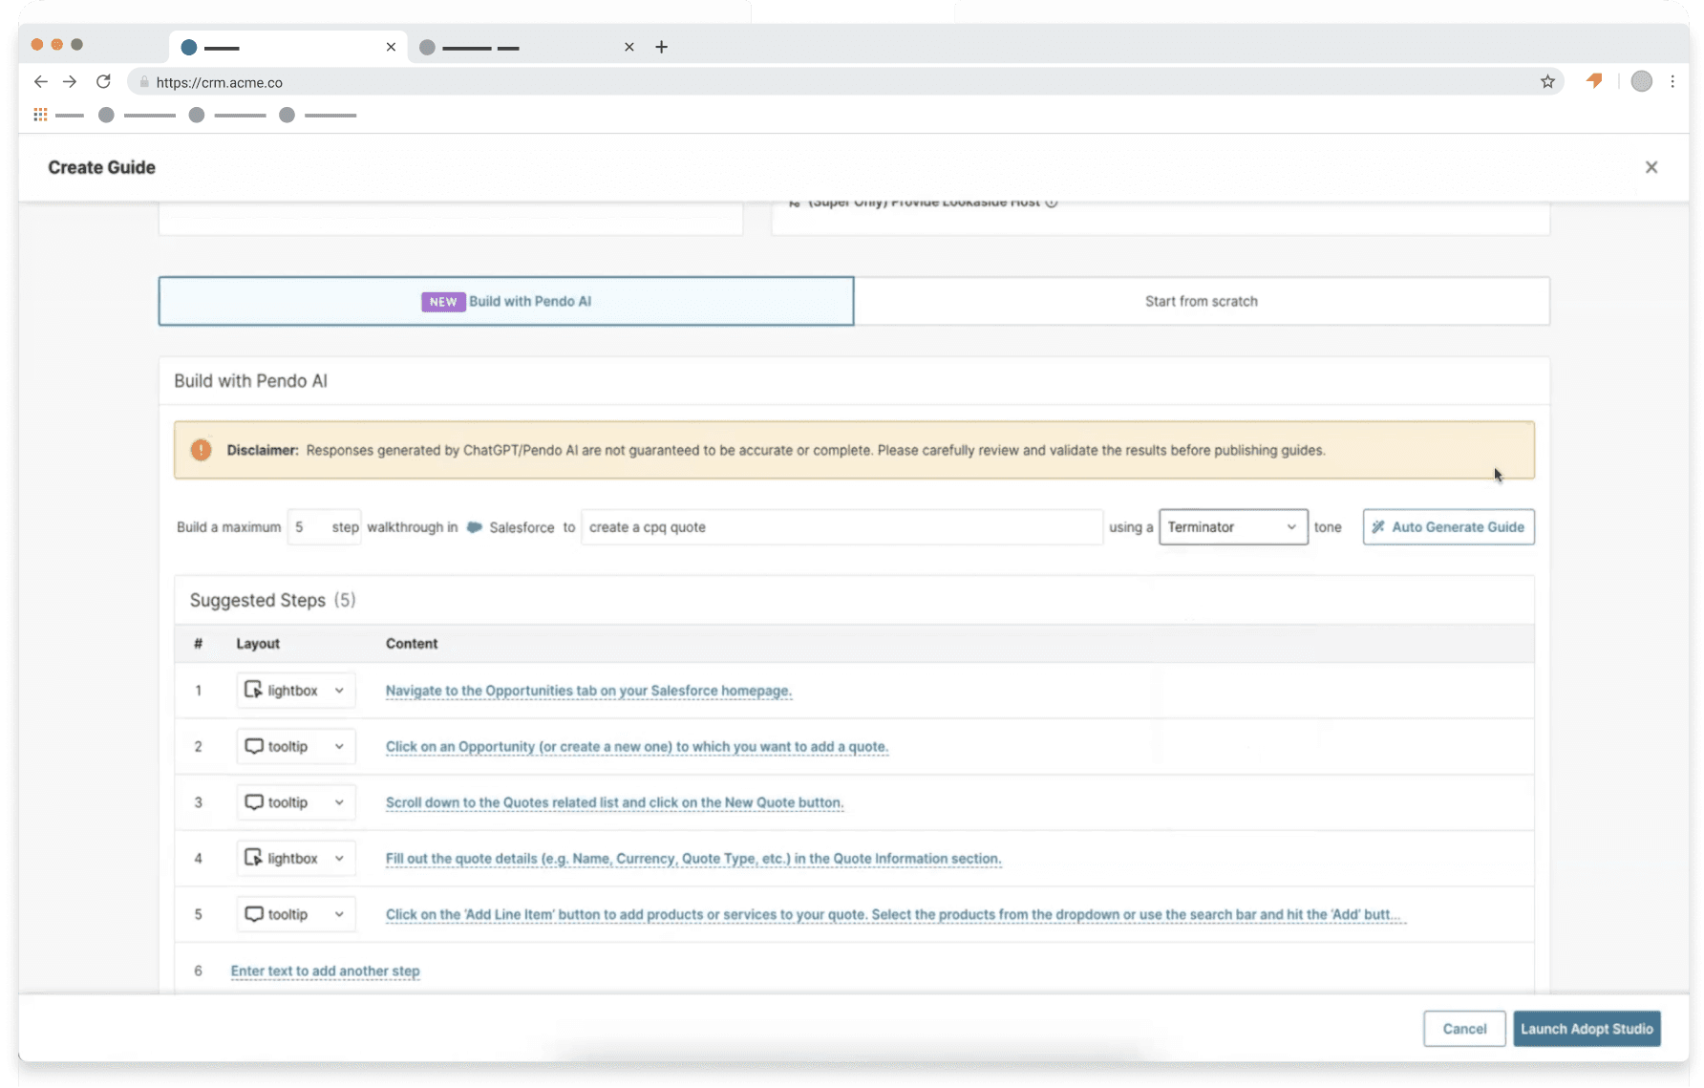The width and height of the screenshot is (1704, 1088).
Task: Expand the layout dropdown arrow for step 5
Action: click(339, 914)
